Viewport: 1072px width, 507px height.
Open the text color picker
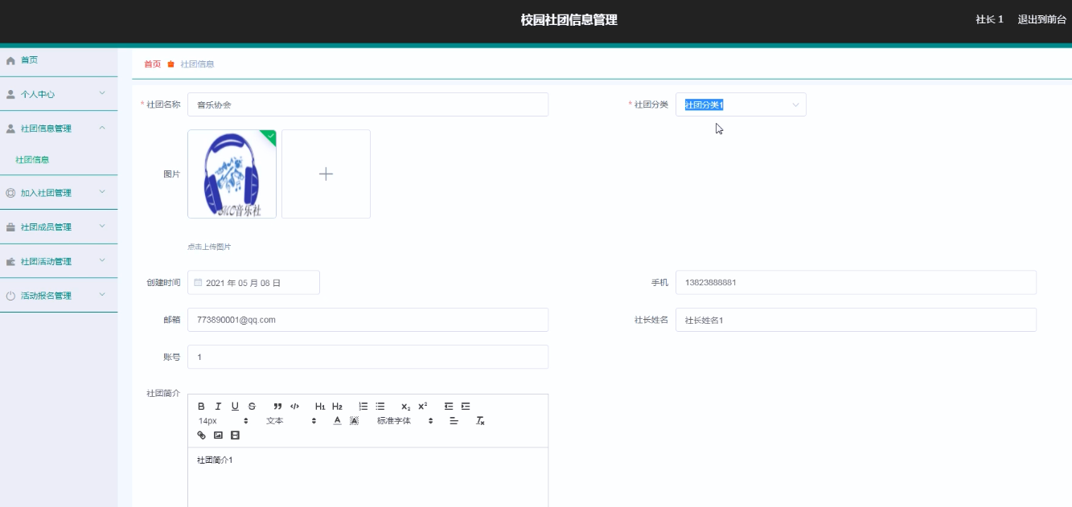click(337, 421)
